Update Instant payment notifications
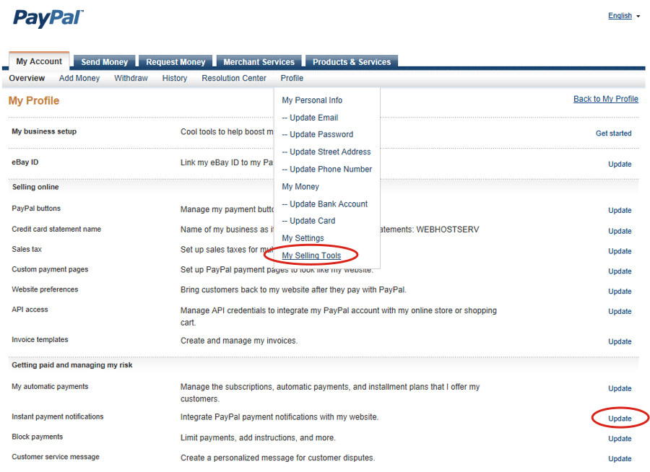This screenshot has height=472, width=650. [620, 419]
